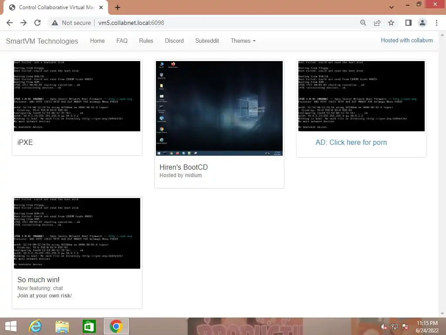446x335 pixels.
Task: Click the Chrome taskbar icon
Action: click(x=116, y=326)
